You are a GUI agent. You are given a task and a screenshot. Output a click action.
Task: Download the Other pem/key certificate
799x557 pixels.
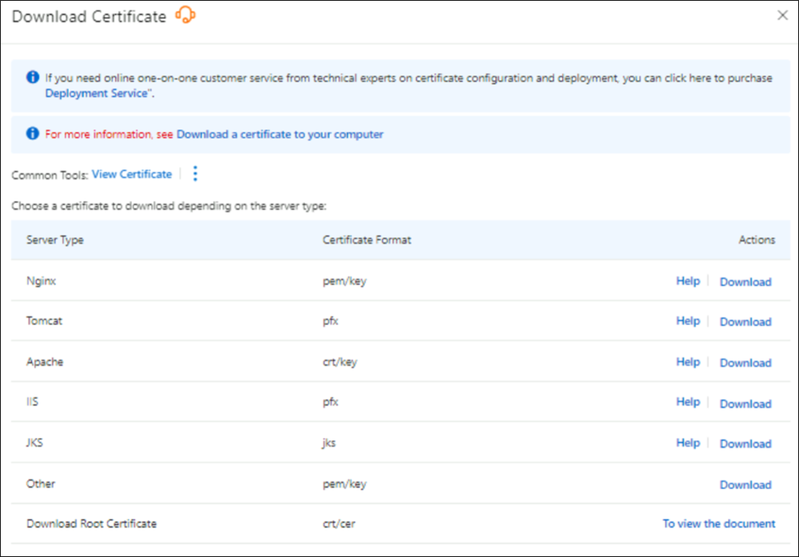point(745,484)
